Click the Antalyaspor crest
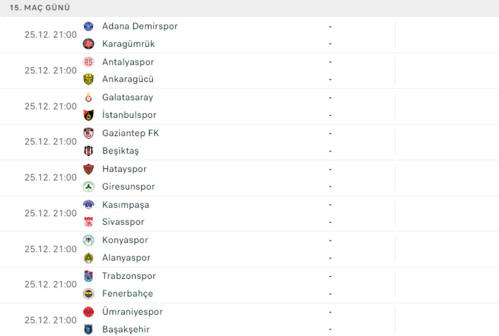The image size is (499, 336). 89,62
